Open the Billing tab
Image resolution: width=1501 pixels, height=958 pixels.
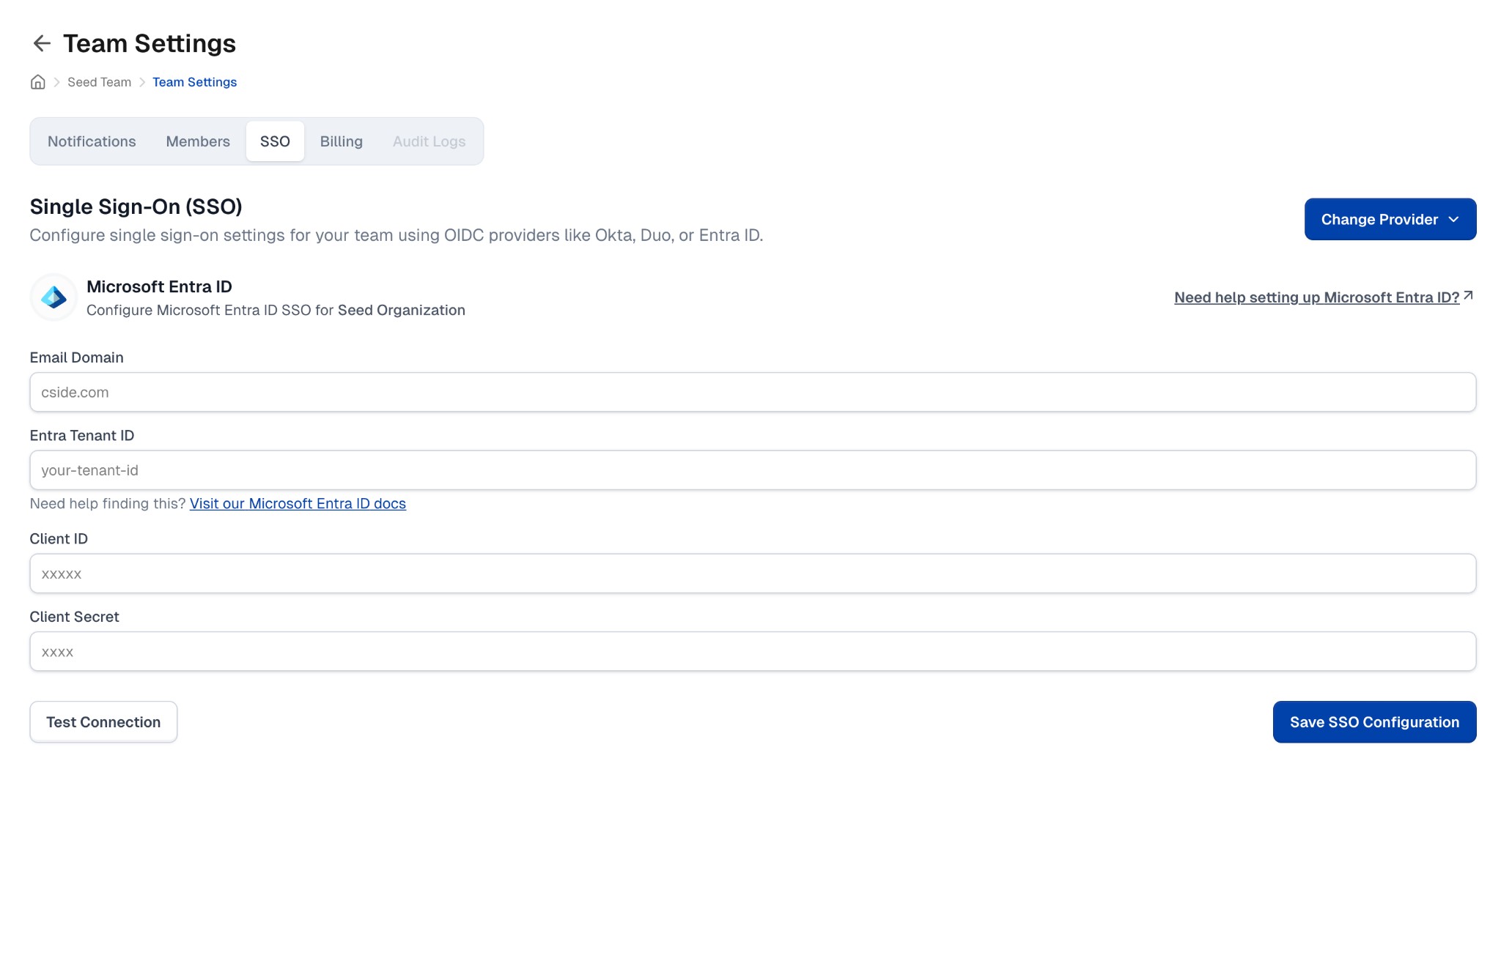click(x=341, y=141)
